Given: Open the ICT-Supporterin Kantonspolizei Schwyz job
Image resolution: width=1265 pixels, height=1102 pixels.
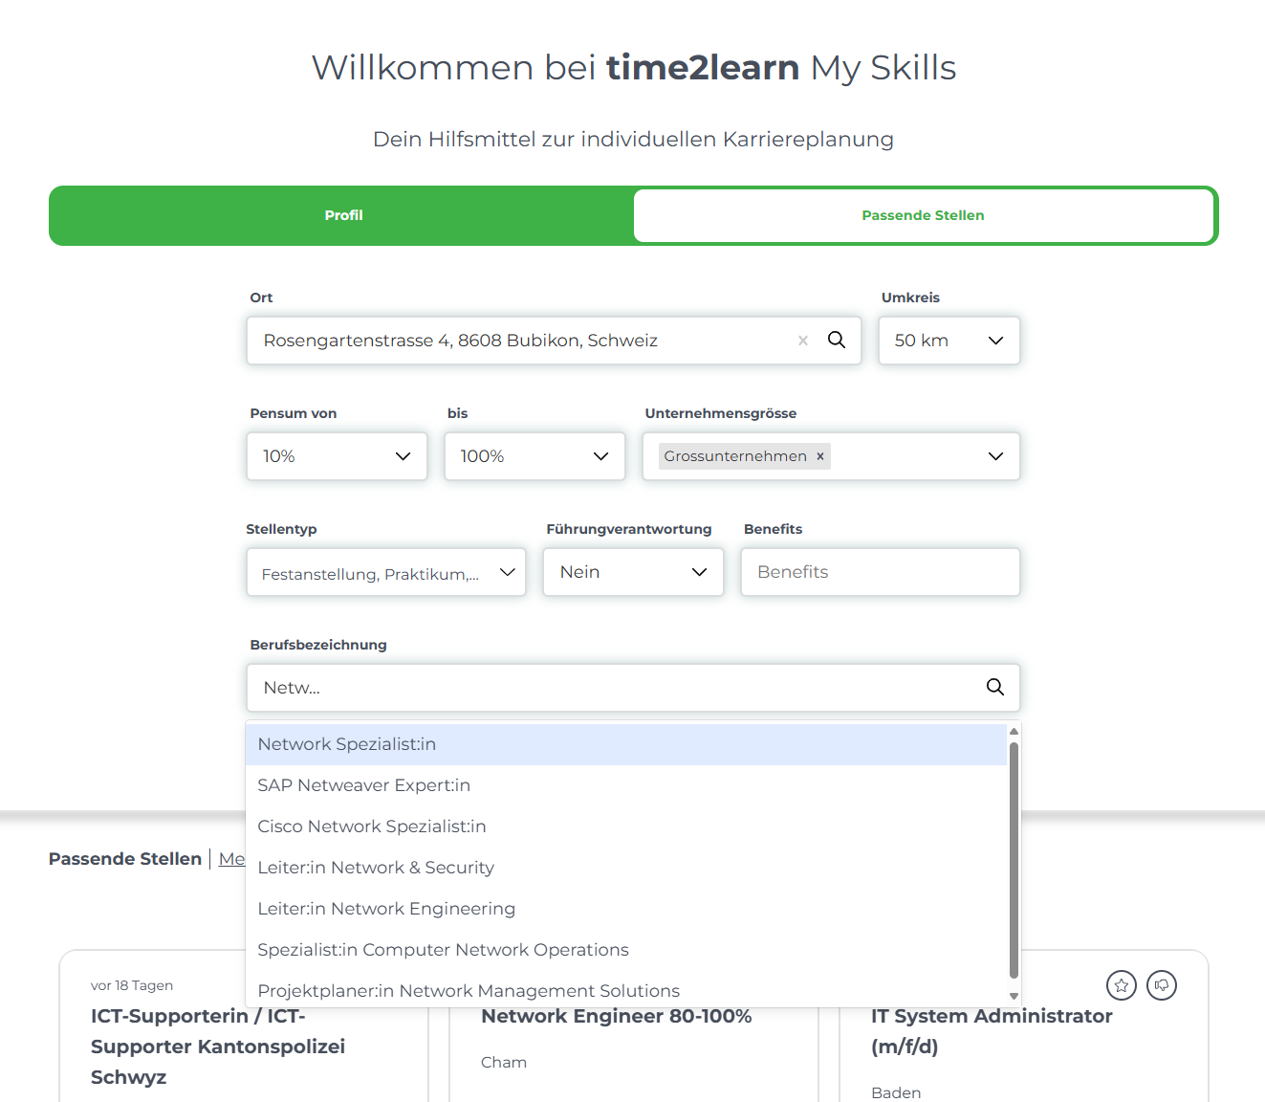Looking at the screenshot, I should coord(218,1047).
